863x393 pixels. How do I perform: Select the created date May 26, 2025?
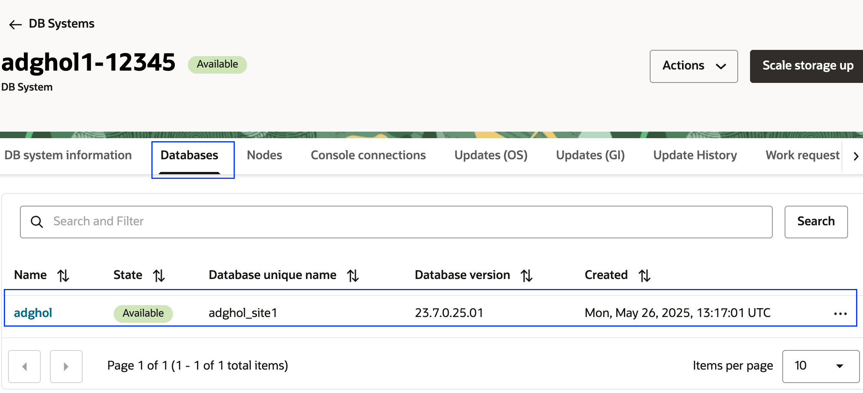click(x=677, y=313)
